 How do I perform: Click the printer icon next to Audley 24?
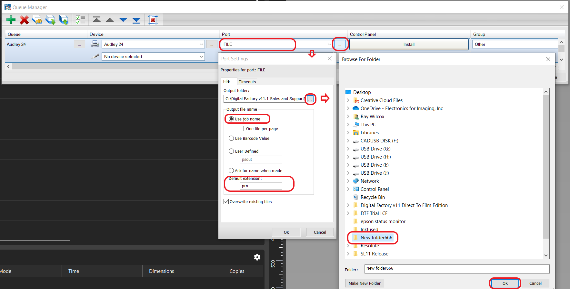(x=95, y=44)
